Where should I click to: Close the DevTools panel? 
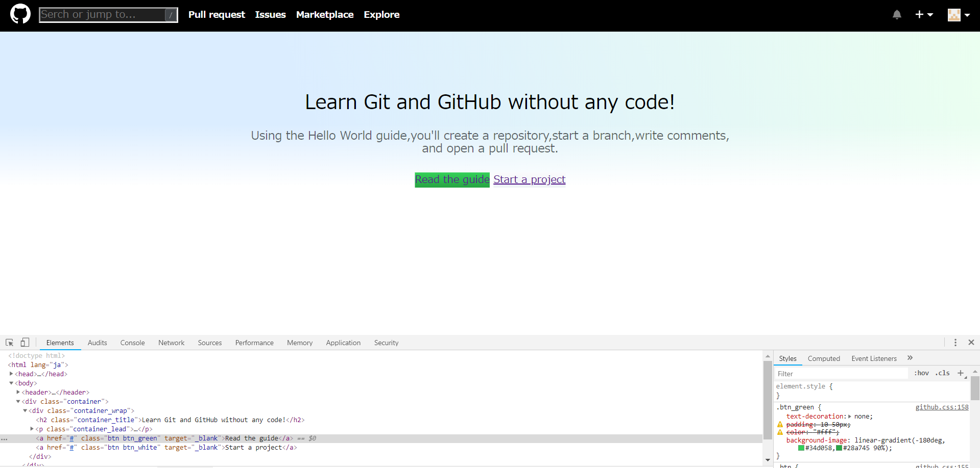pos(971,343)
